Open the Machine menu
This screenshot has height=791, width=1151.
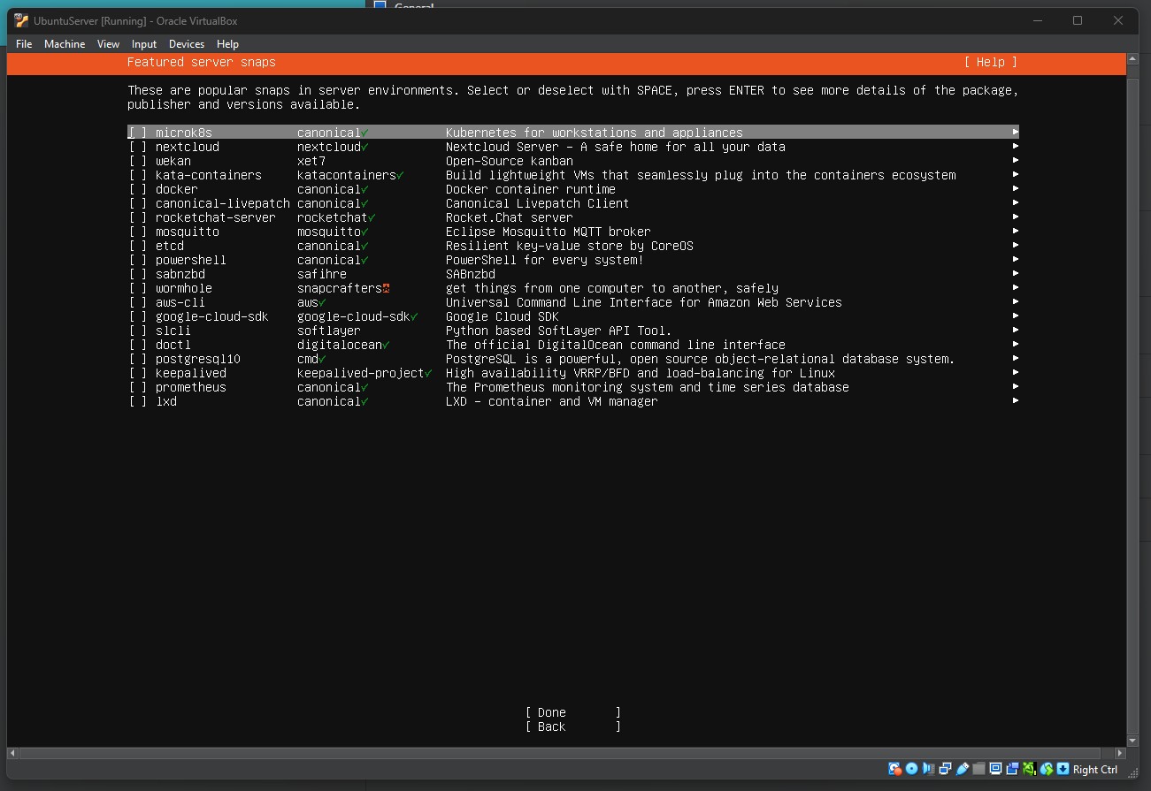65,43
